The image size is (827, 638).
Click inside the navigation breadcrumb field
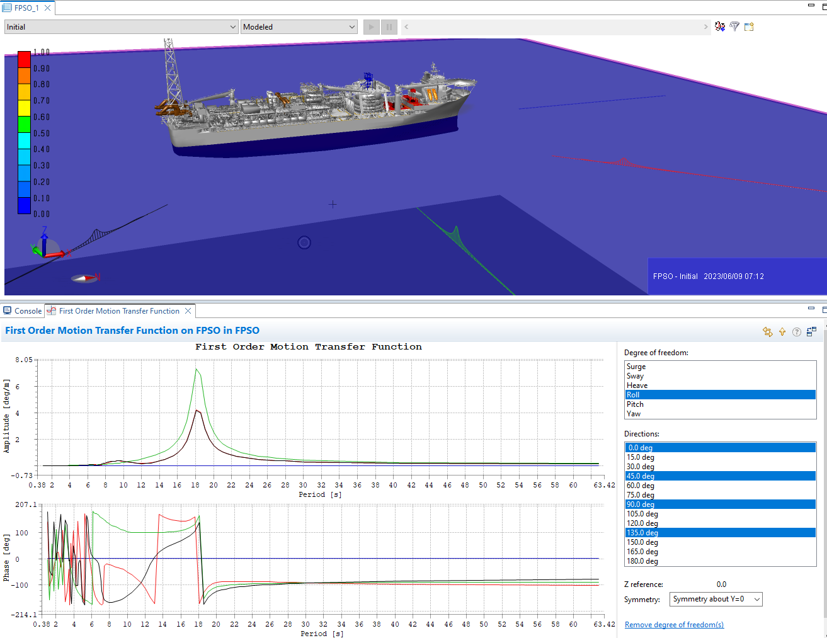(557, 26)
